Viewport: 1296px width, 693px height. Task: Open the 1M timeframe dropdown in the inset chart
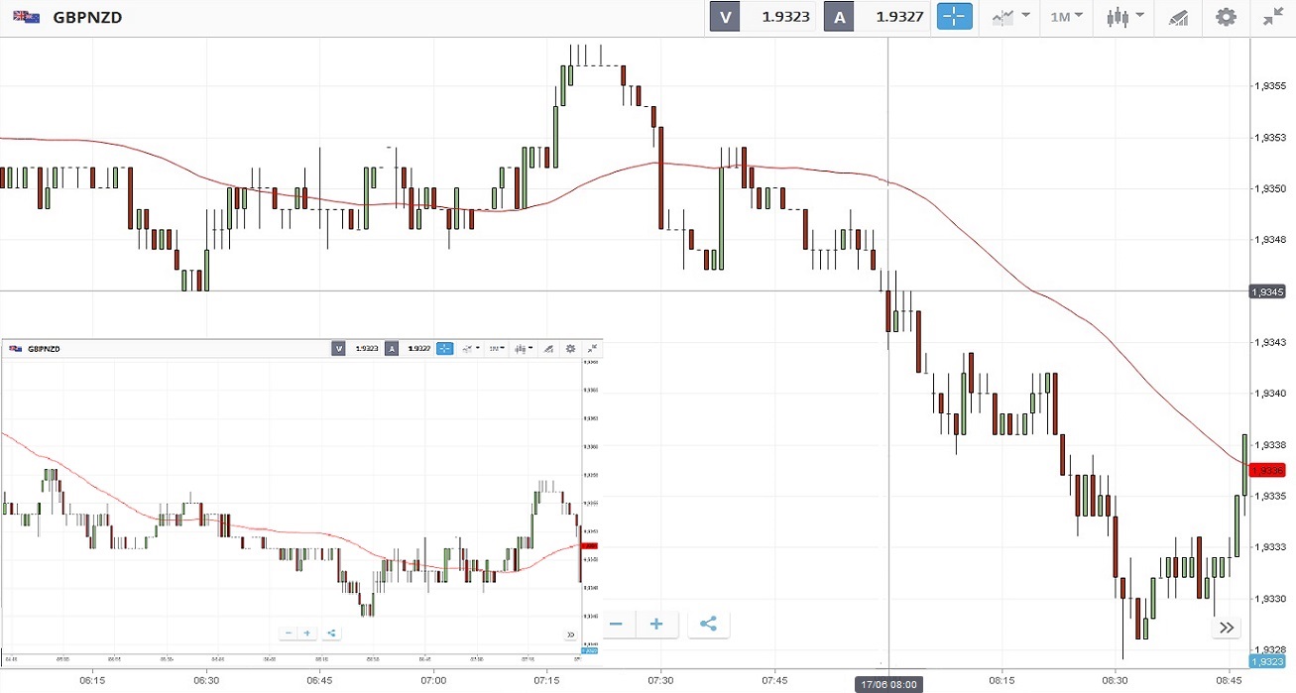point(496,349)
